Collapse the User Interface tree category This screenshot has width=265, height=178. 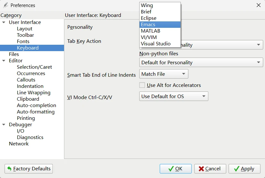4,22
